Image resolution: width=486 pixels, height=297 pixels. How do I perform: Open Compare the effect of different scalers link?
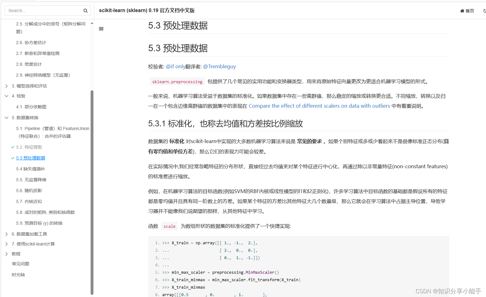(x=319, y=106)
